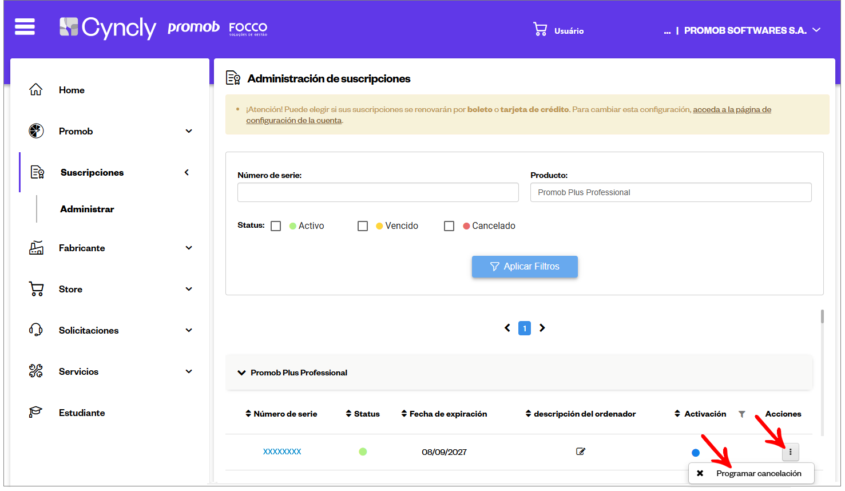Select page 1 in pagination
The height and width of the screenshot is (491, 845).
click(525, 328)
